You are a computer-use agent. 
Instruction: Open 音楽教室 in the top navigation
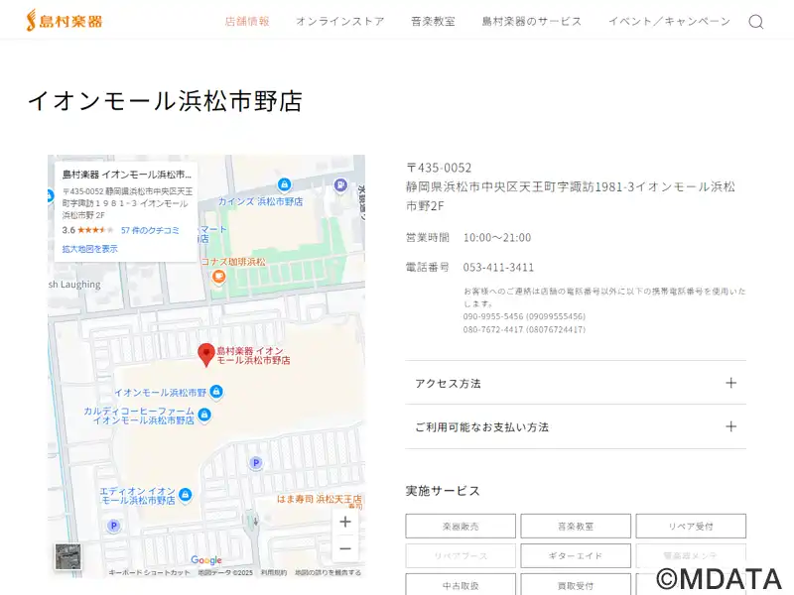(x=433, y=21)
